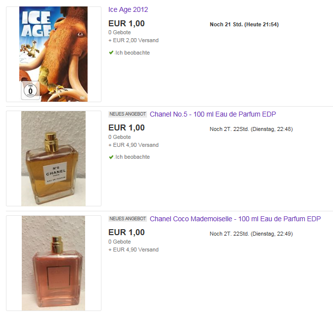Image resolution: width=333 pixels, height=314 pixels.
Task: Open Chanel No.5 Eau de Parfum listing
Action: pyautogui.click(x=213, y=114)
